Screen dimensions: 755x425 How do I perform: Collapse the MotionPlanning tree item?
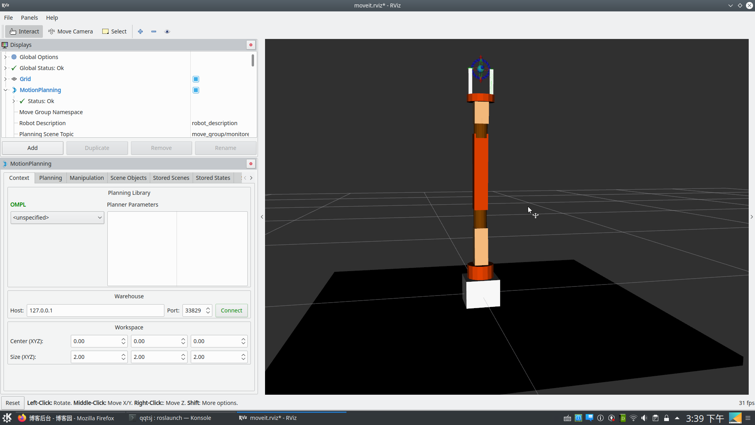[6, 90]
